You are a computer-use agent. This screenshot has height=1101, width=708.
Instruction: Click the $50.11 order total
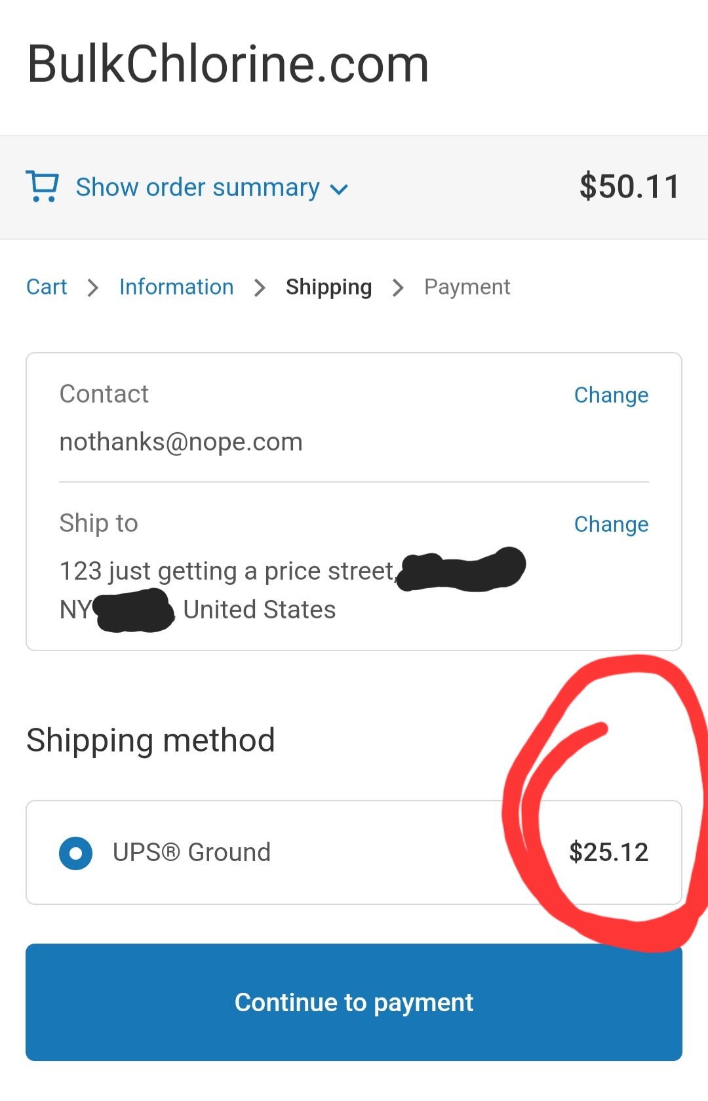click(629, 186)
